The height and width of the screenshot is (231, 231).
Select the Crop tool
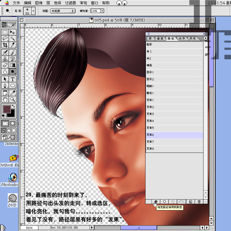tap(5, 45)
